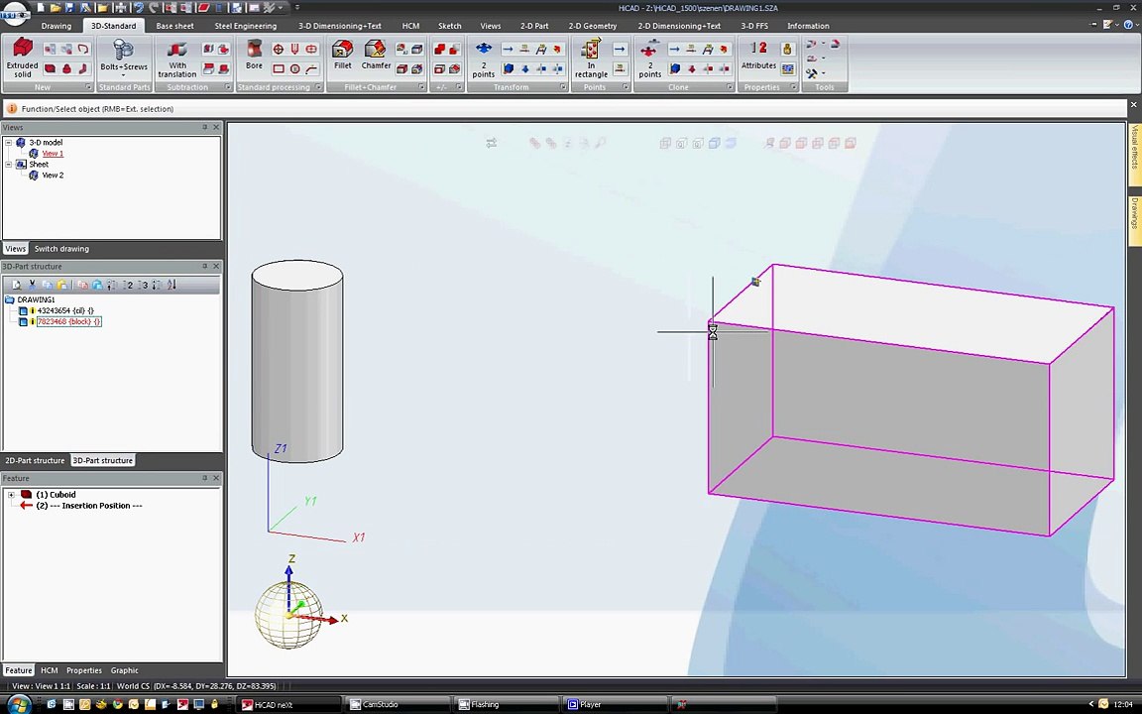Select the 7823468 {block} part
The height and width of the screenshot is (714, 1142).
click(x=69, y=321)
